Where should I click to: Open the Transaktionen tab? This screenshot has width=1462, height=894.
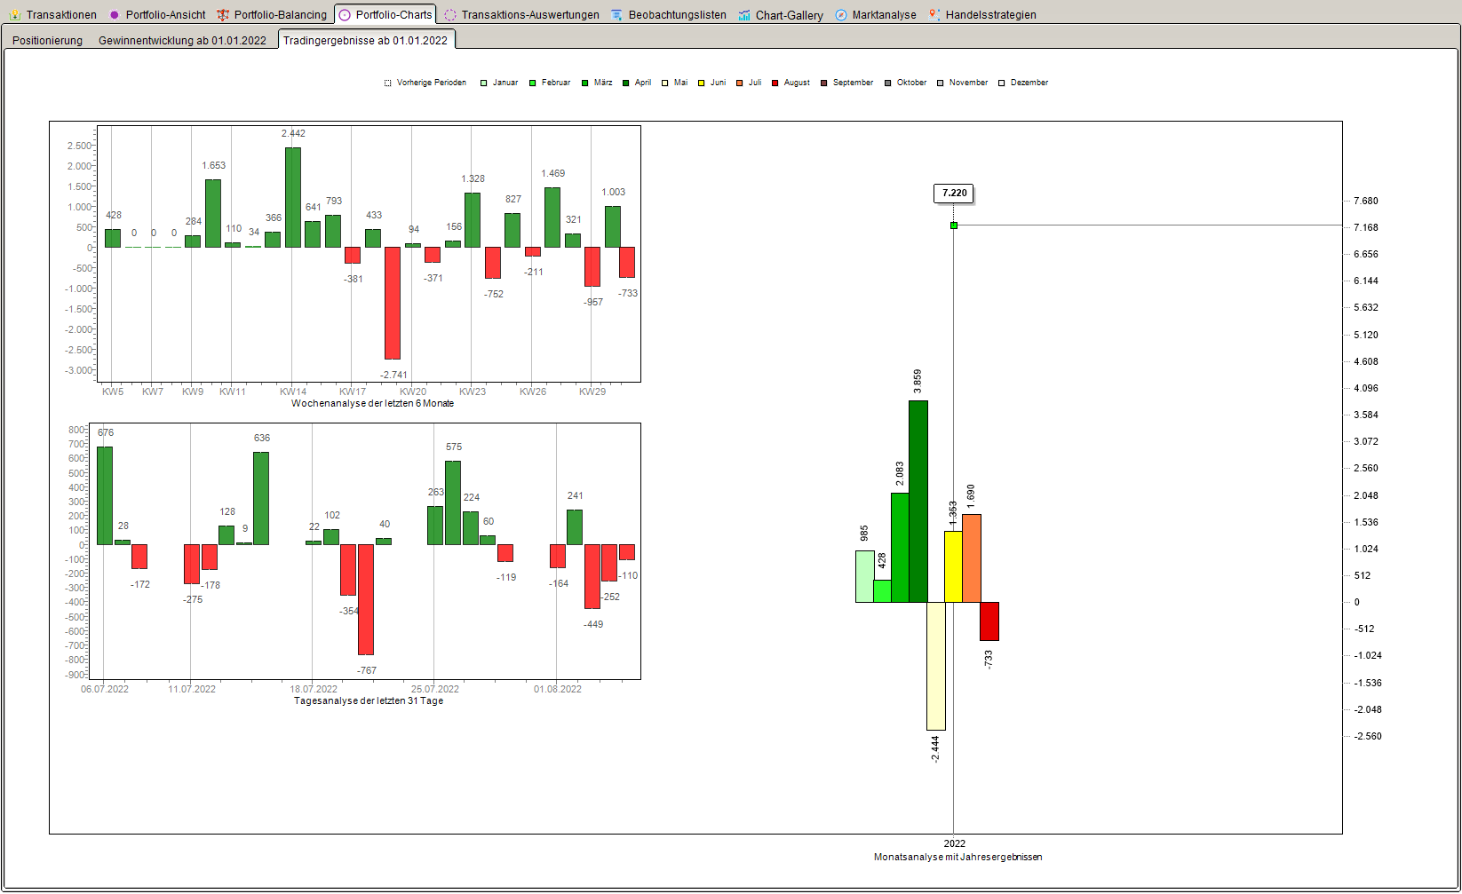53,15
